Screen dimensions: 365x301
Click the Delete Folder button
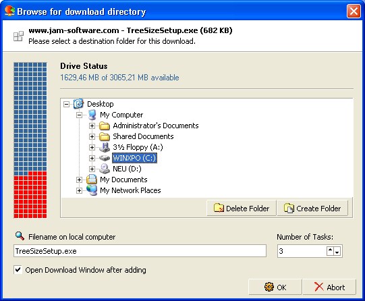[242, 208]
